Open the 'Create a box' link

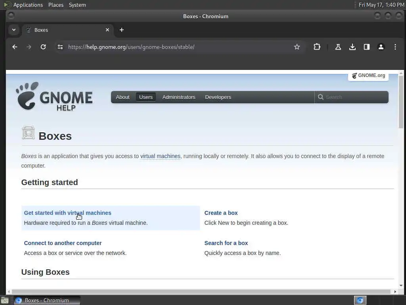pos(221,213)
